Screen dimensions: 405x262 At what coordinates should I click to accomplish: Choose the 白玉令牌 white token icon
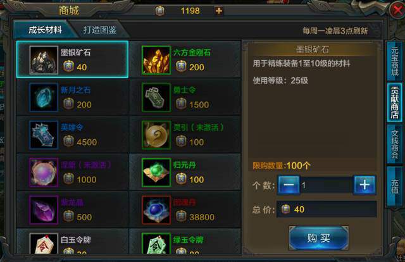[44, 244]
